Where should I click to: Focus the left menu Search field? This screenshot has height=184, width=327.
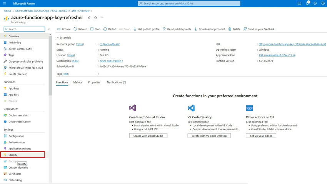tap(24, 29)
